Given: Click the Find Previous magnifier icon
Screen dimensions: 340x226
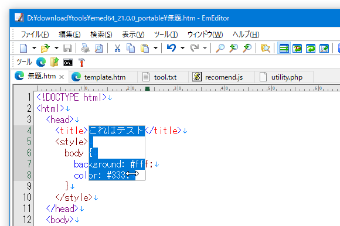Looking at the screenshot, I should (233, 48).
